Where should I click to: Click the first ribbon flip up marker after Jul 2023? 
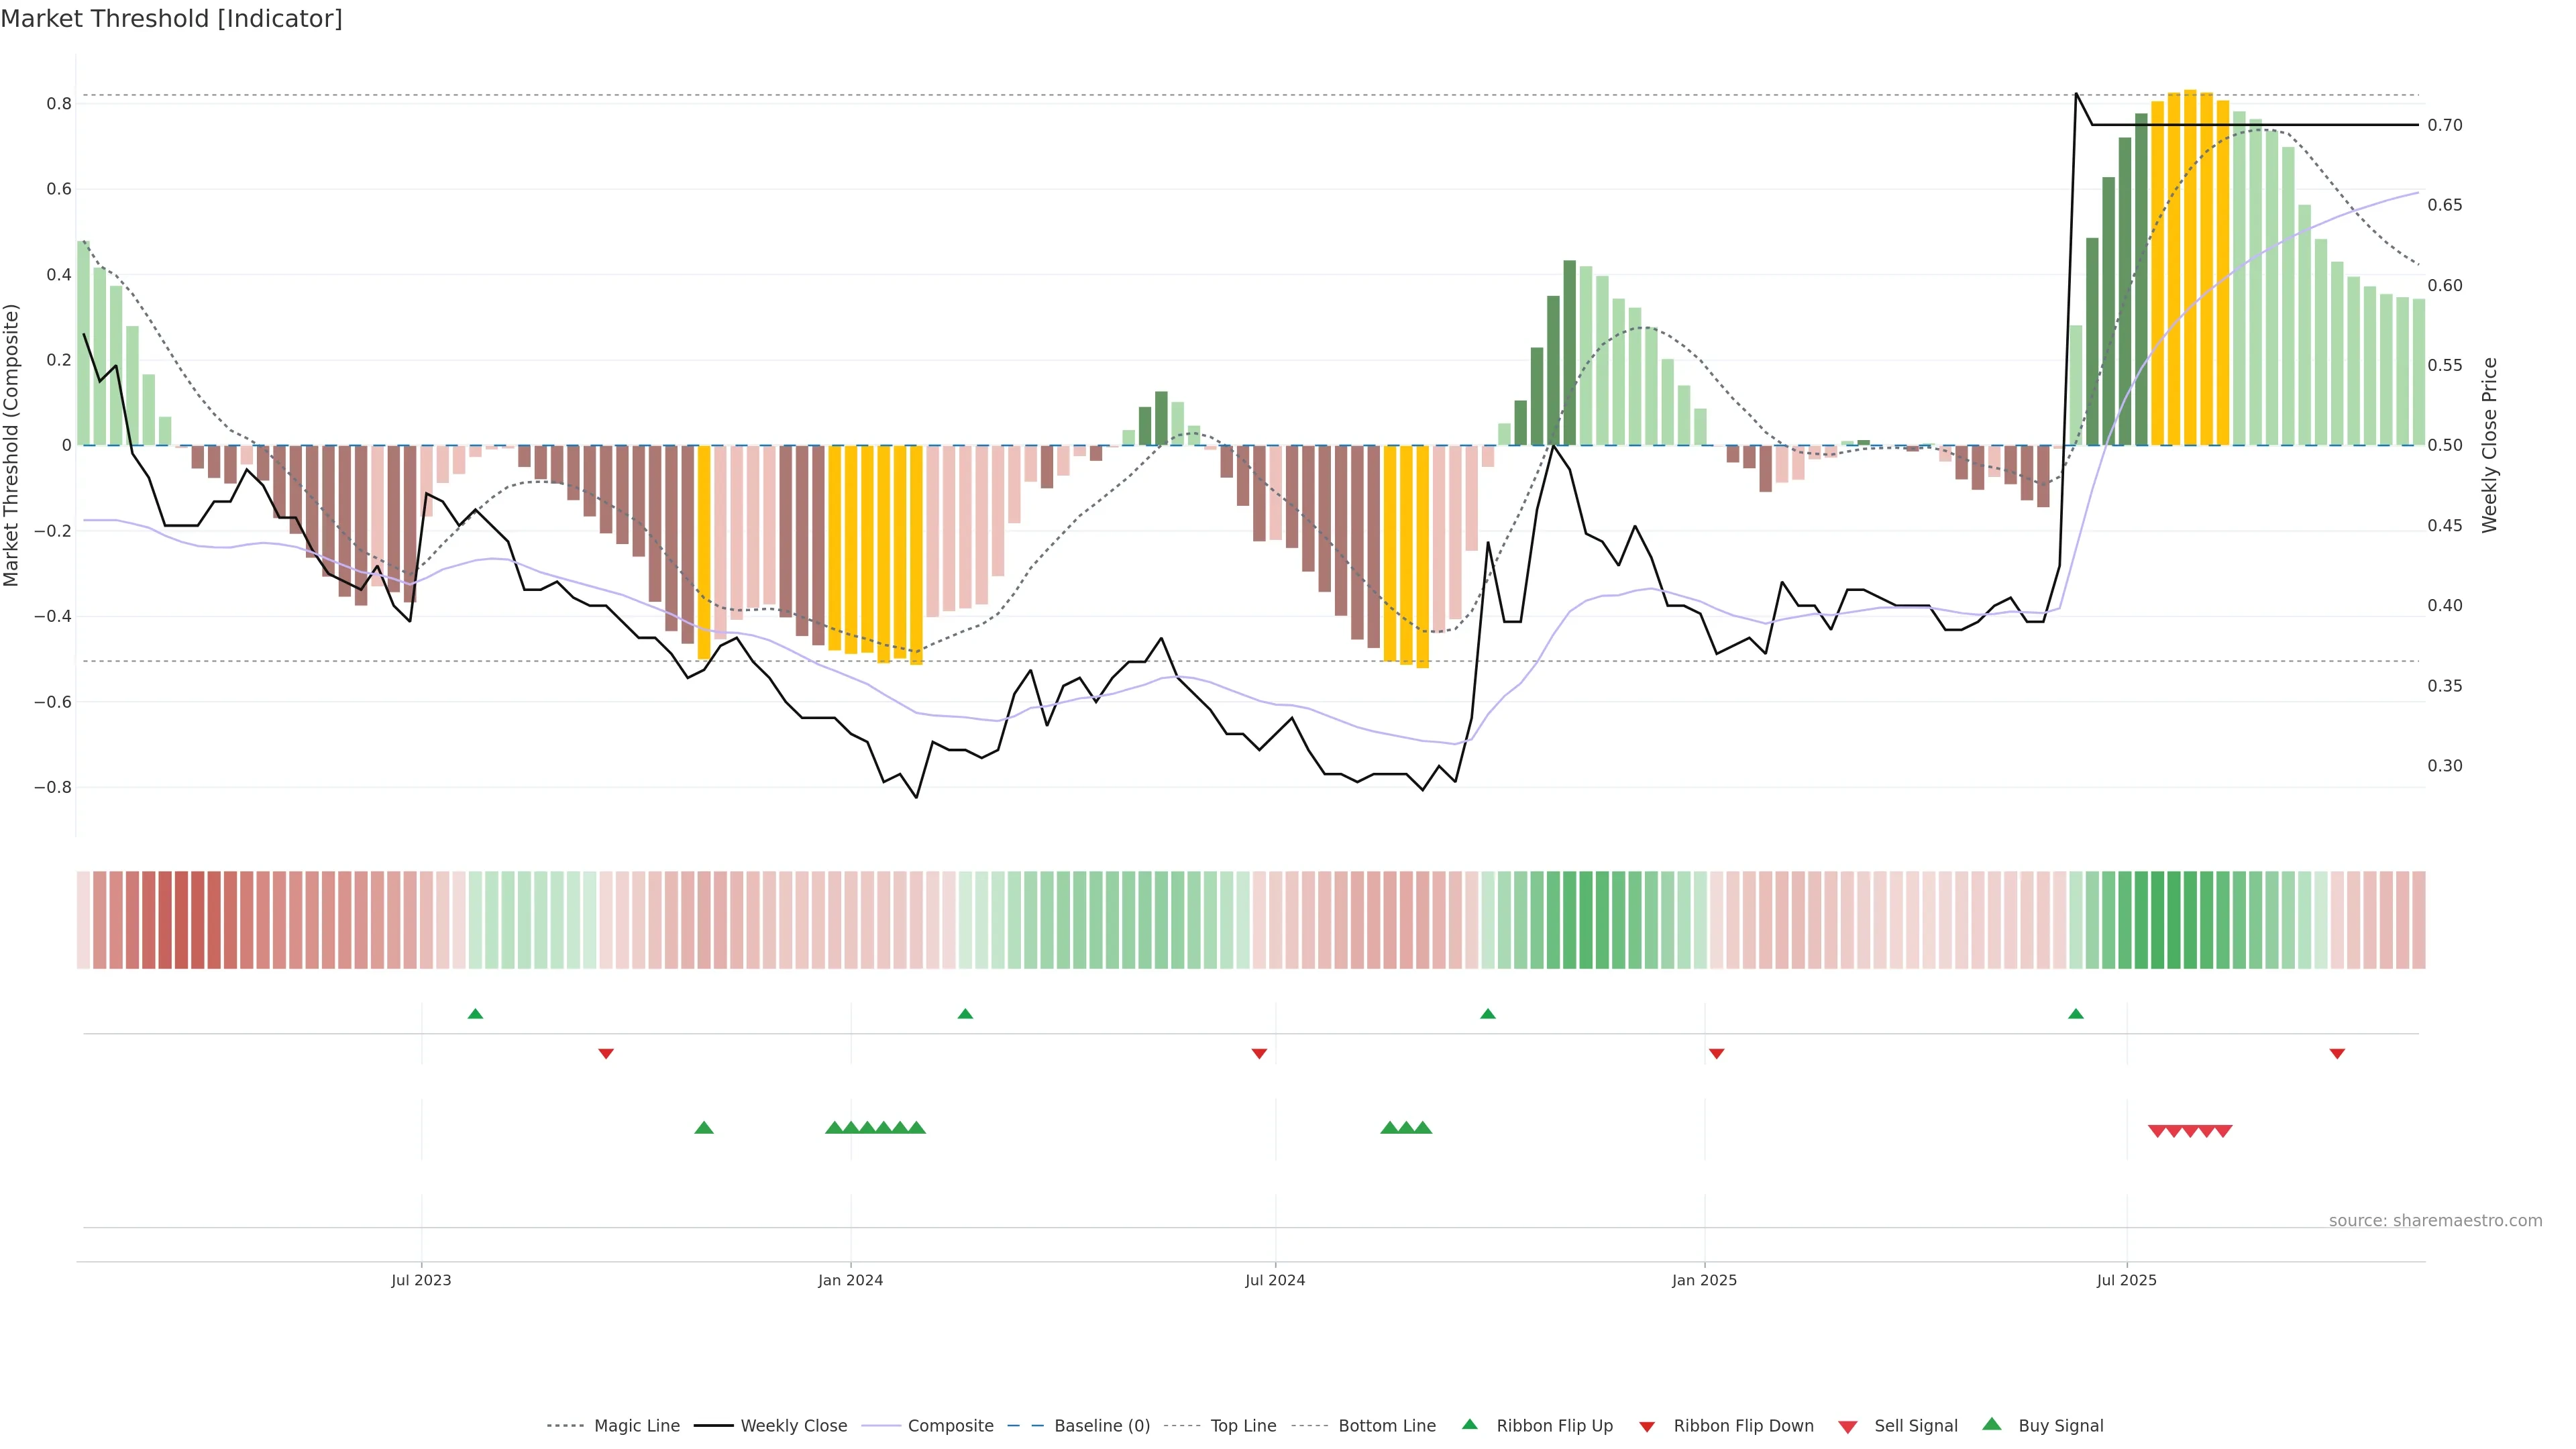475,1014
